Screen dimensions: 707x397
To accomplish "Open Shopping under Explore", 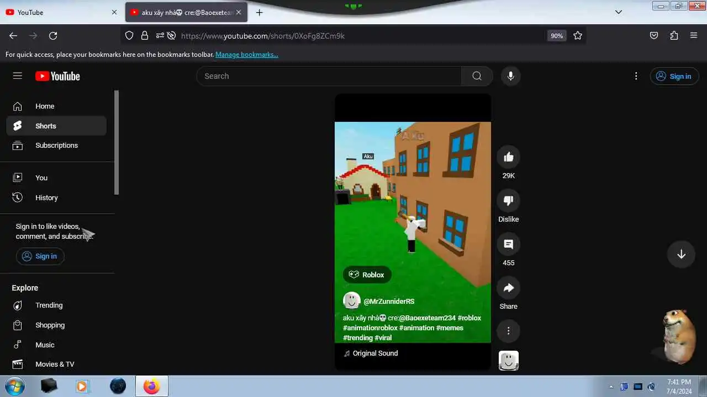I will pos(56,325).
